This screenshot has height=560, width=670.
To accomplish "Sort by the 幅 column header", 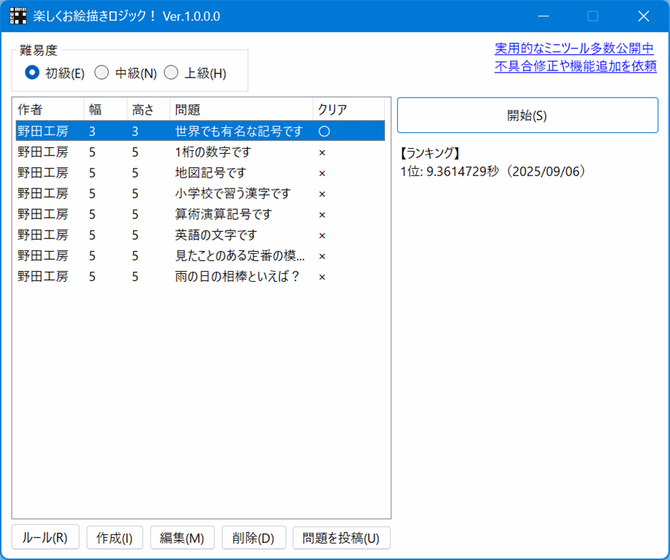I will 105,110.
